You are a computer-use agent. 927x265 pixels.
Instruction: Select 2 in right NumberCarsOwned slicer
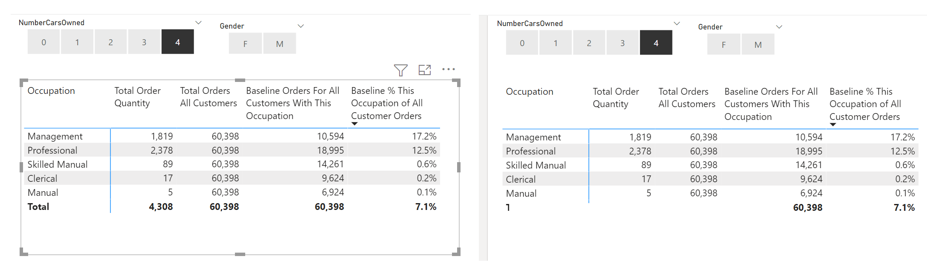pos(589,43)
